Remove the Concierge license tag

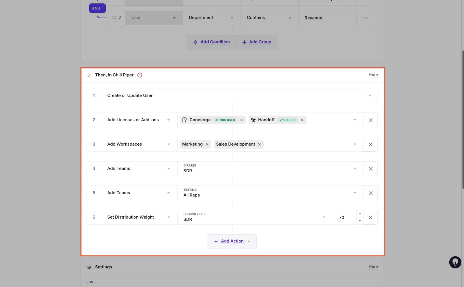pos(242,120)
